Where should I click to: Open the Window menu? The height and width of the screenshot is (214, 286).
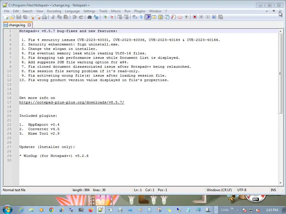tap(155, 11)
